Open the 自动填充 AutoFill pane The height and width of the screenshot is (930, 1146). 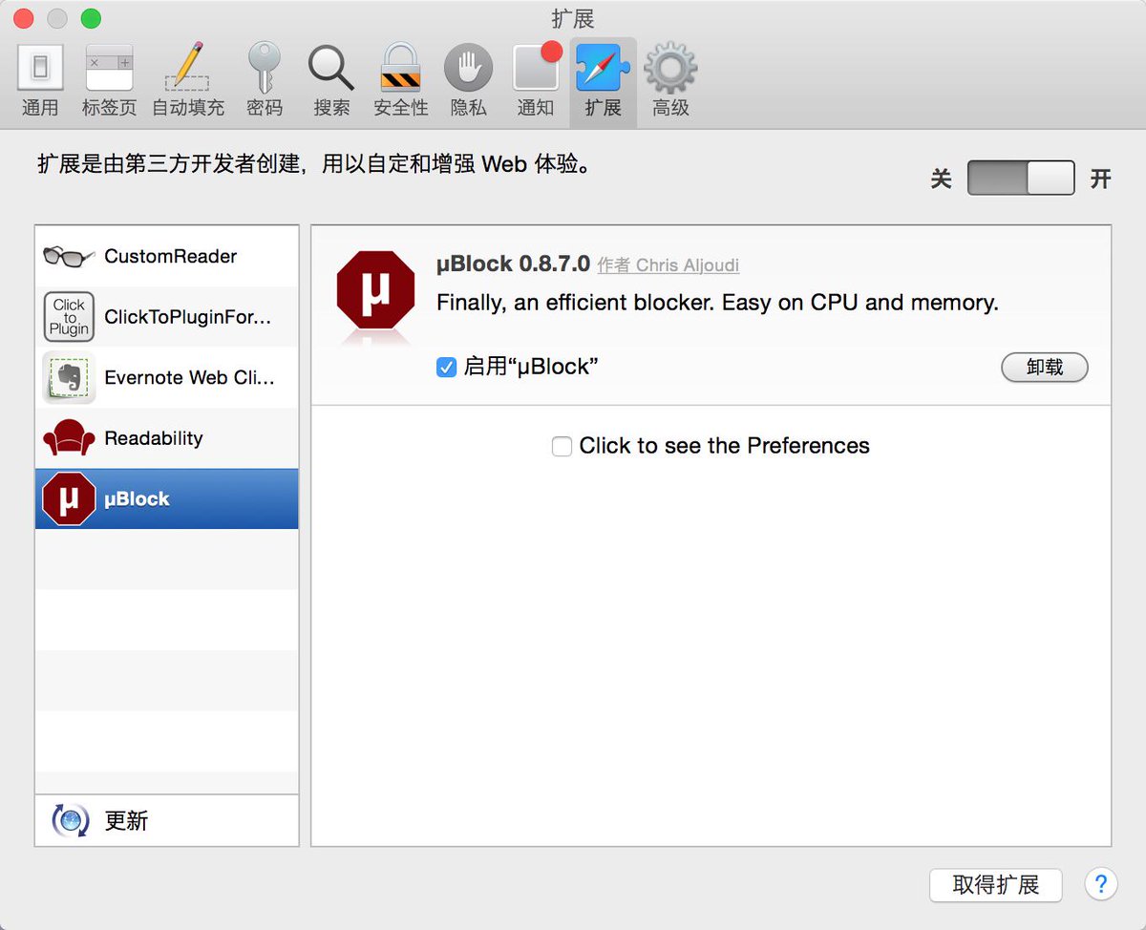pos(188,81)
